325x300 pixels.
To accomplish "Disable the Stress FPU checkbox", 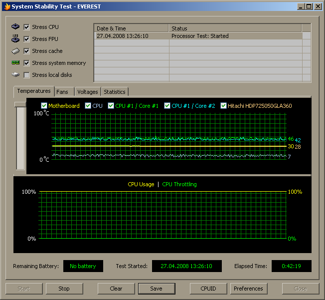I will coord(27,39).
